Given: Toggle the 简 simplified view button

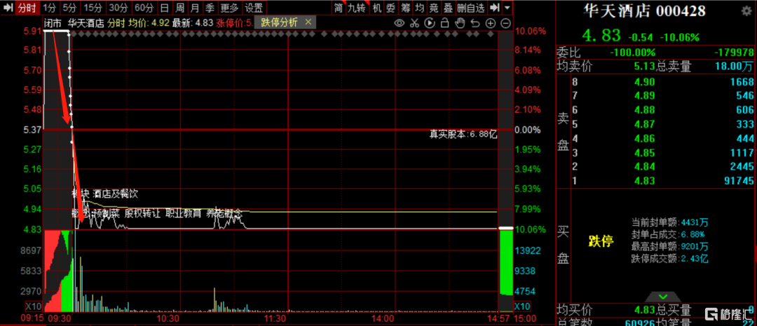Looking at the screenshot, I should 339,7.
